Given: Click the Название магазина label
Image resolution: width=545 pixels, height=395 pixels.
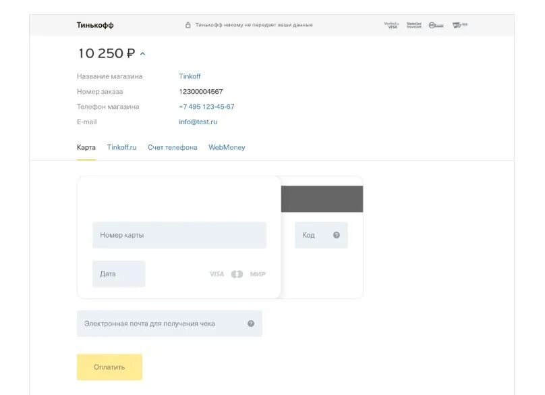Looking at the screenshot, I should tap(110, 76).
